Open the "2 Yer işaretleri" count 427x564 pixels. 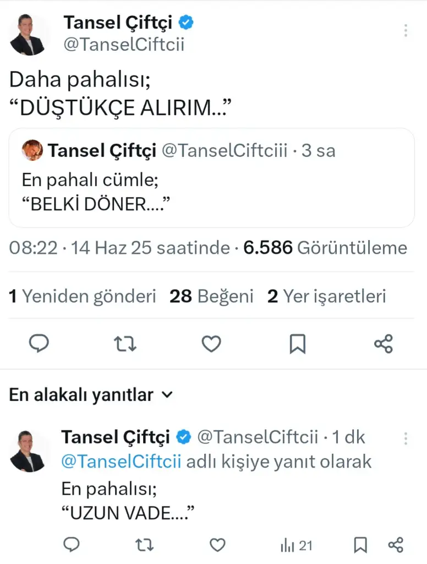coord(327,296)
